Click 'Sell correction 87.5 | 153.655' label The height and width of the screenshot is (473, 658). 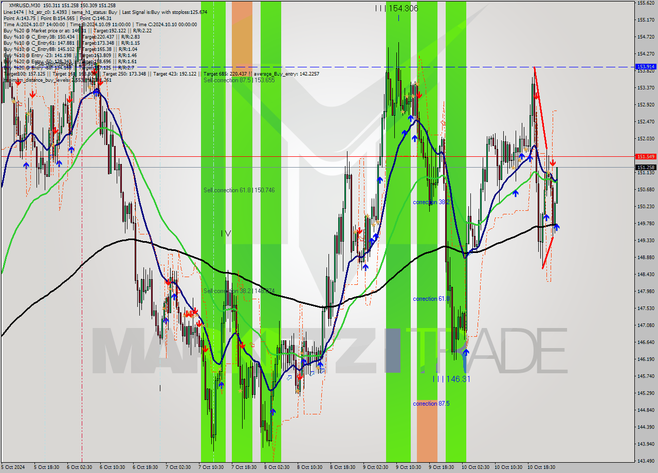[239, 80]
